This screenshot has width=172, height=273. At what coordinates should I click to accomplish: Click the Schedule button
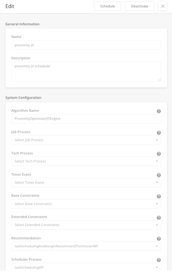tap(108, 6)
